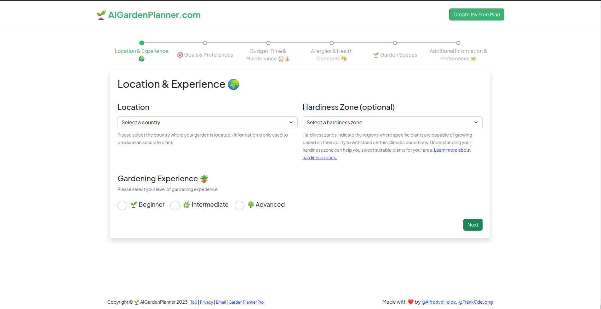Click the globe icon under Location & Experience step
The width and height of the screenshot is (601, 309).
point(142,59)
